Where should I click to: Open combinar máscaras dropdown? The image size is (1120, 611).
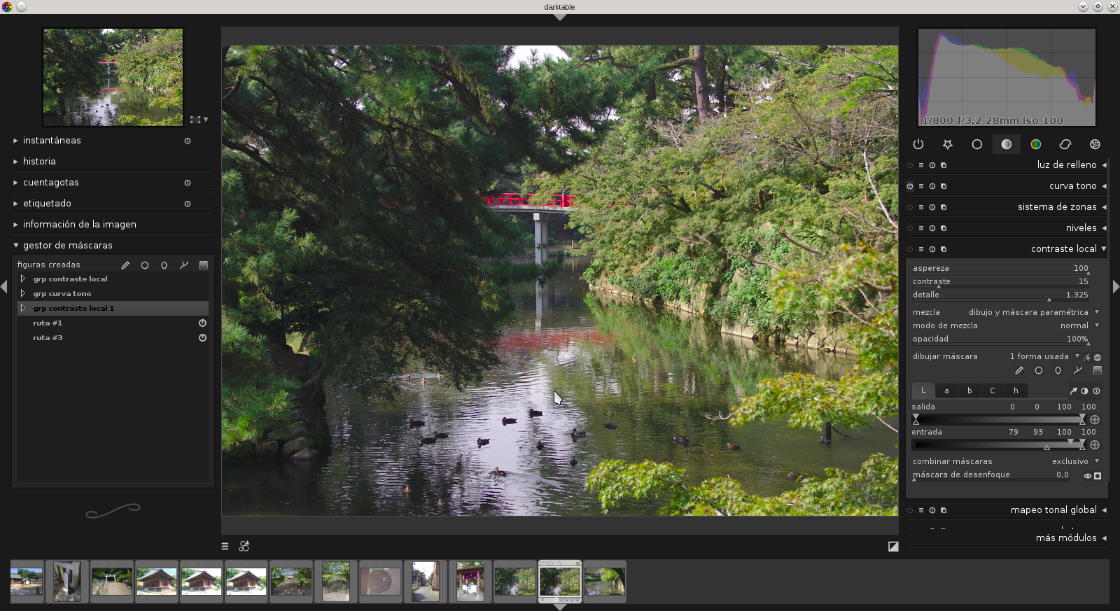click(1006, 461)
